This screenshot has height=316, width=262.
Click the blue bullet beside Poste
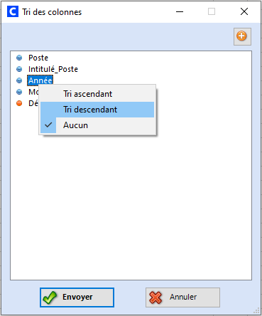click(x=19, y=58)
